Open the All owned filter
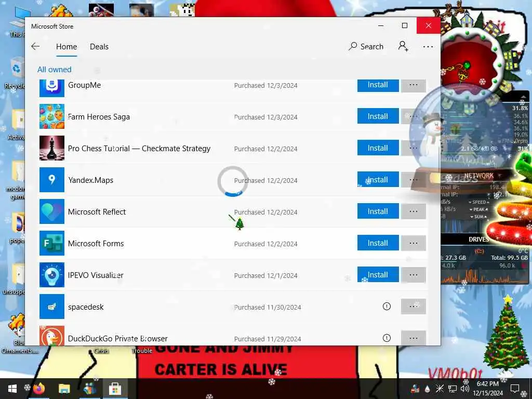Screen dimensions: 532x399 coord(54,70)
